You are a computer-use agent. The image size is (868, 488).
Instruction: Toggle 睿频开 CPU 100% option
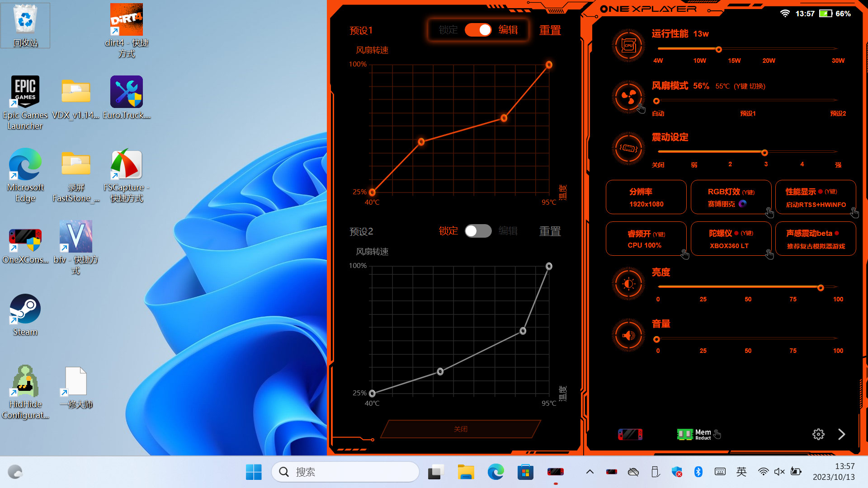tap(646, 239)
